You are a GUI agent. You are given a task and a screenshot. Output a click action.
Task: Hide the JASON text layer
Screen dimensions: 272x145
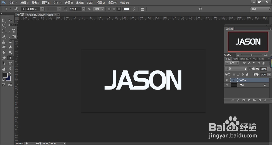pyautogui.click(x=227, y=80)
